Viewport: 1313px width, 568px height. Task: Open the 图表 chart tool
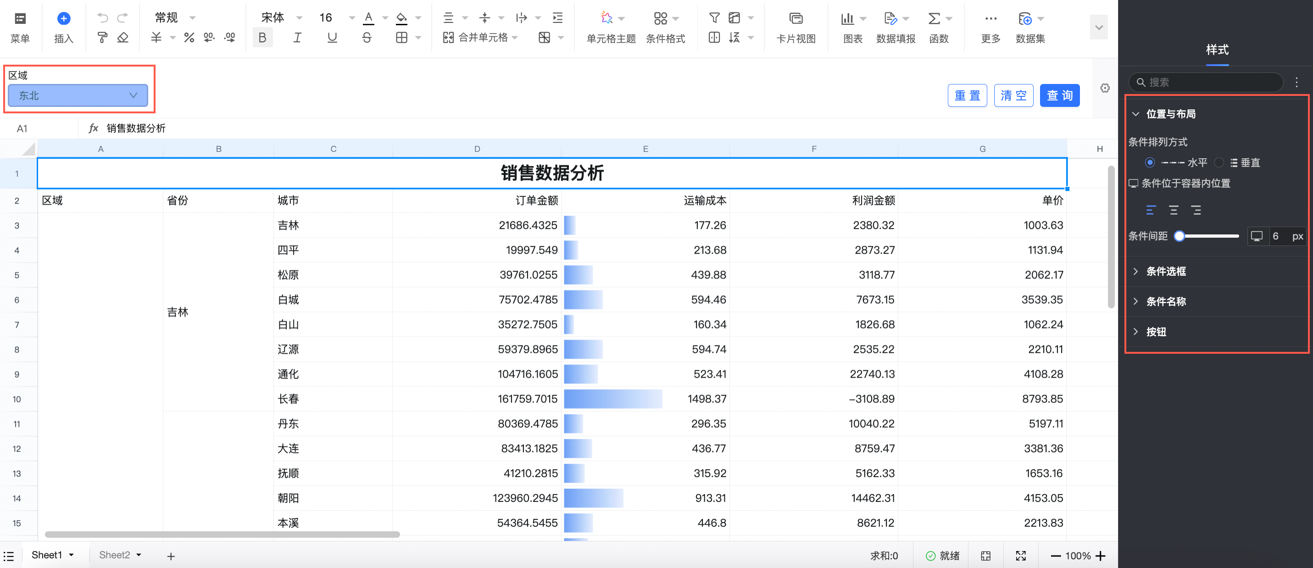click(x=853, y=28)
